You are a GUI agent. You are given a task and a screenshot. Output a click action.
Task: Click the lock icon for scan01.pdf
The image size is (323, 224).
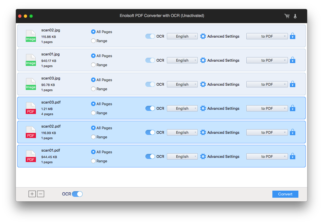292,156
